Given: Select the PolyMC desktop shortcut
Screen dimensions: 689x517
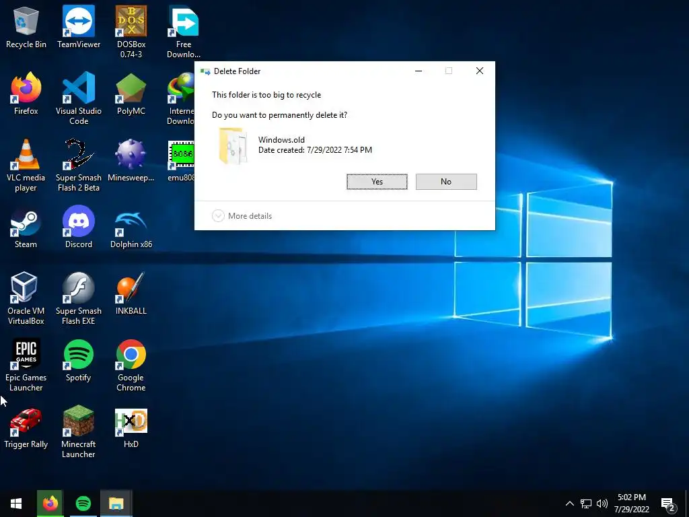Looking at the screenshot, I should pyautogui.click(x=131, y=94).
